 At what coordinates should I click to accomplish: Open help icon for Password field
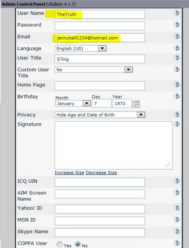tap(177, 24)
